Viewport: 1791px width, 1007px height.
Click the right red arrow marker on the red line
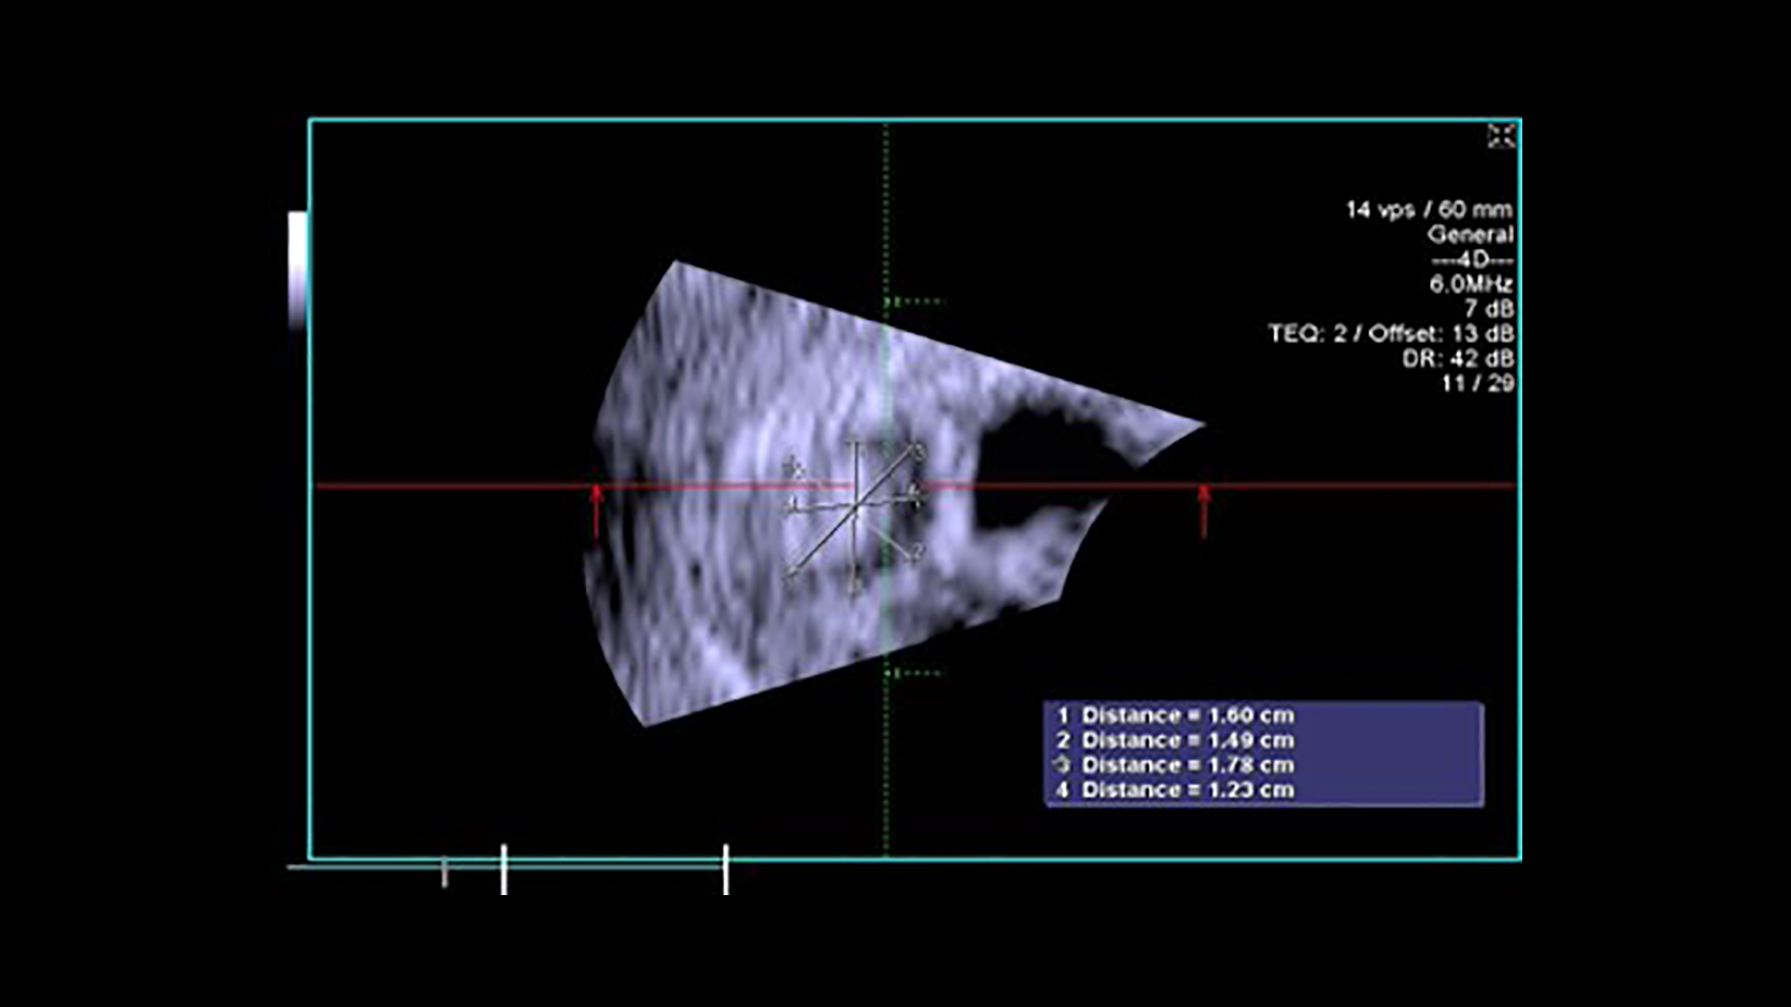[1203, 509]
